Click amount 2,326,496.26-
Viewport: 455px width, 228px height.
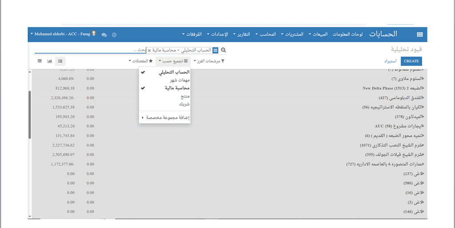tap(63, 98)
